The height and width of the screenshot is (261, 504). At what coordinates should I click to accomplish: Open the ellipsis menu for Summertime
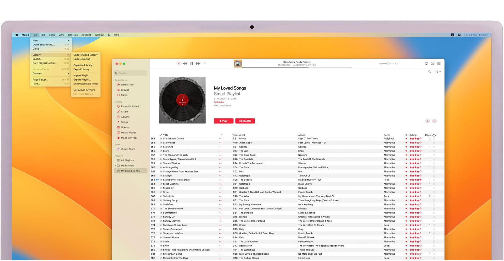point(221,213)
